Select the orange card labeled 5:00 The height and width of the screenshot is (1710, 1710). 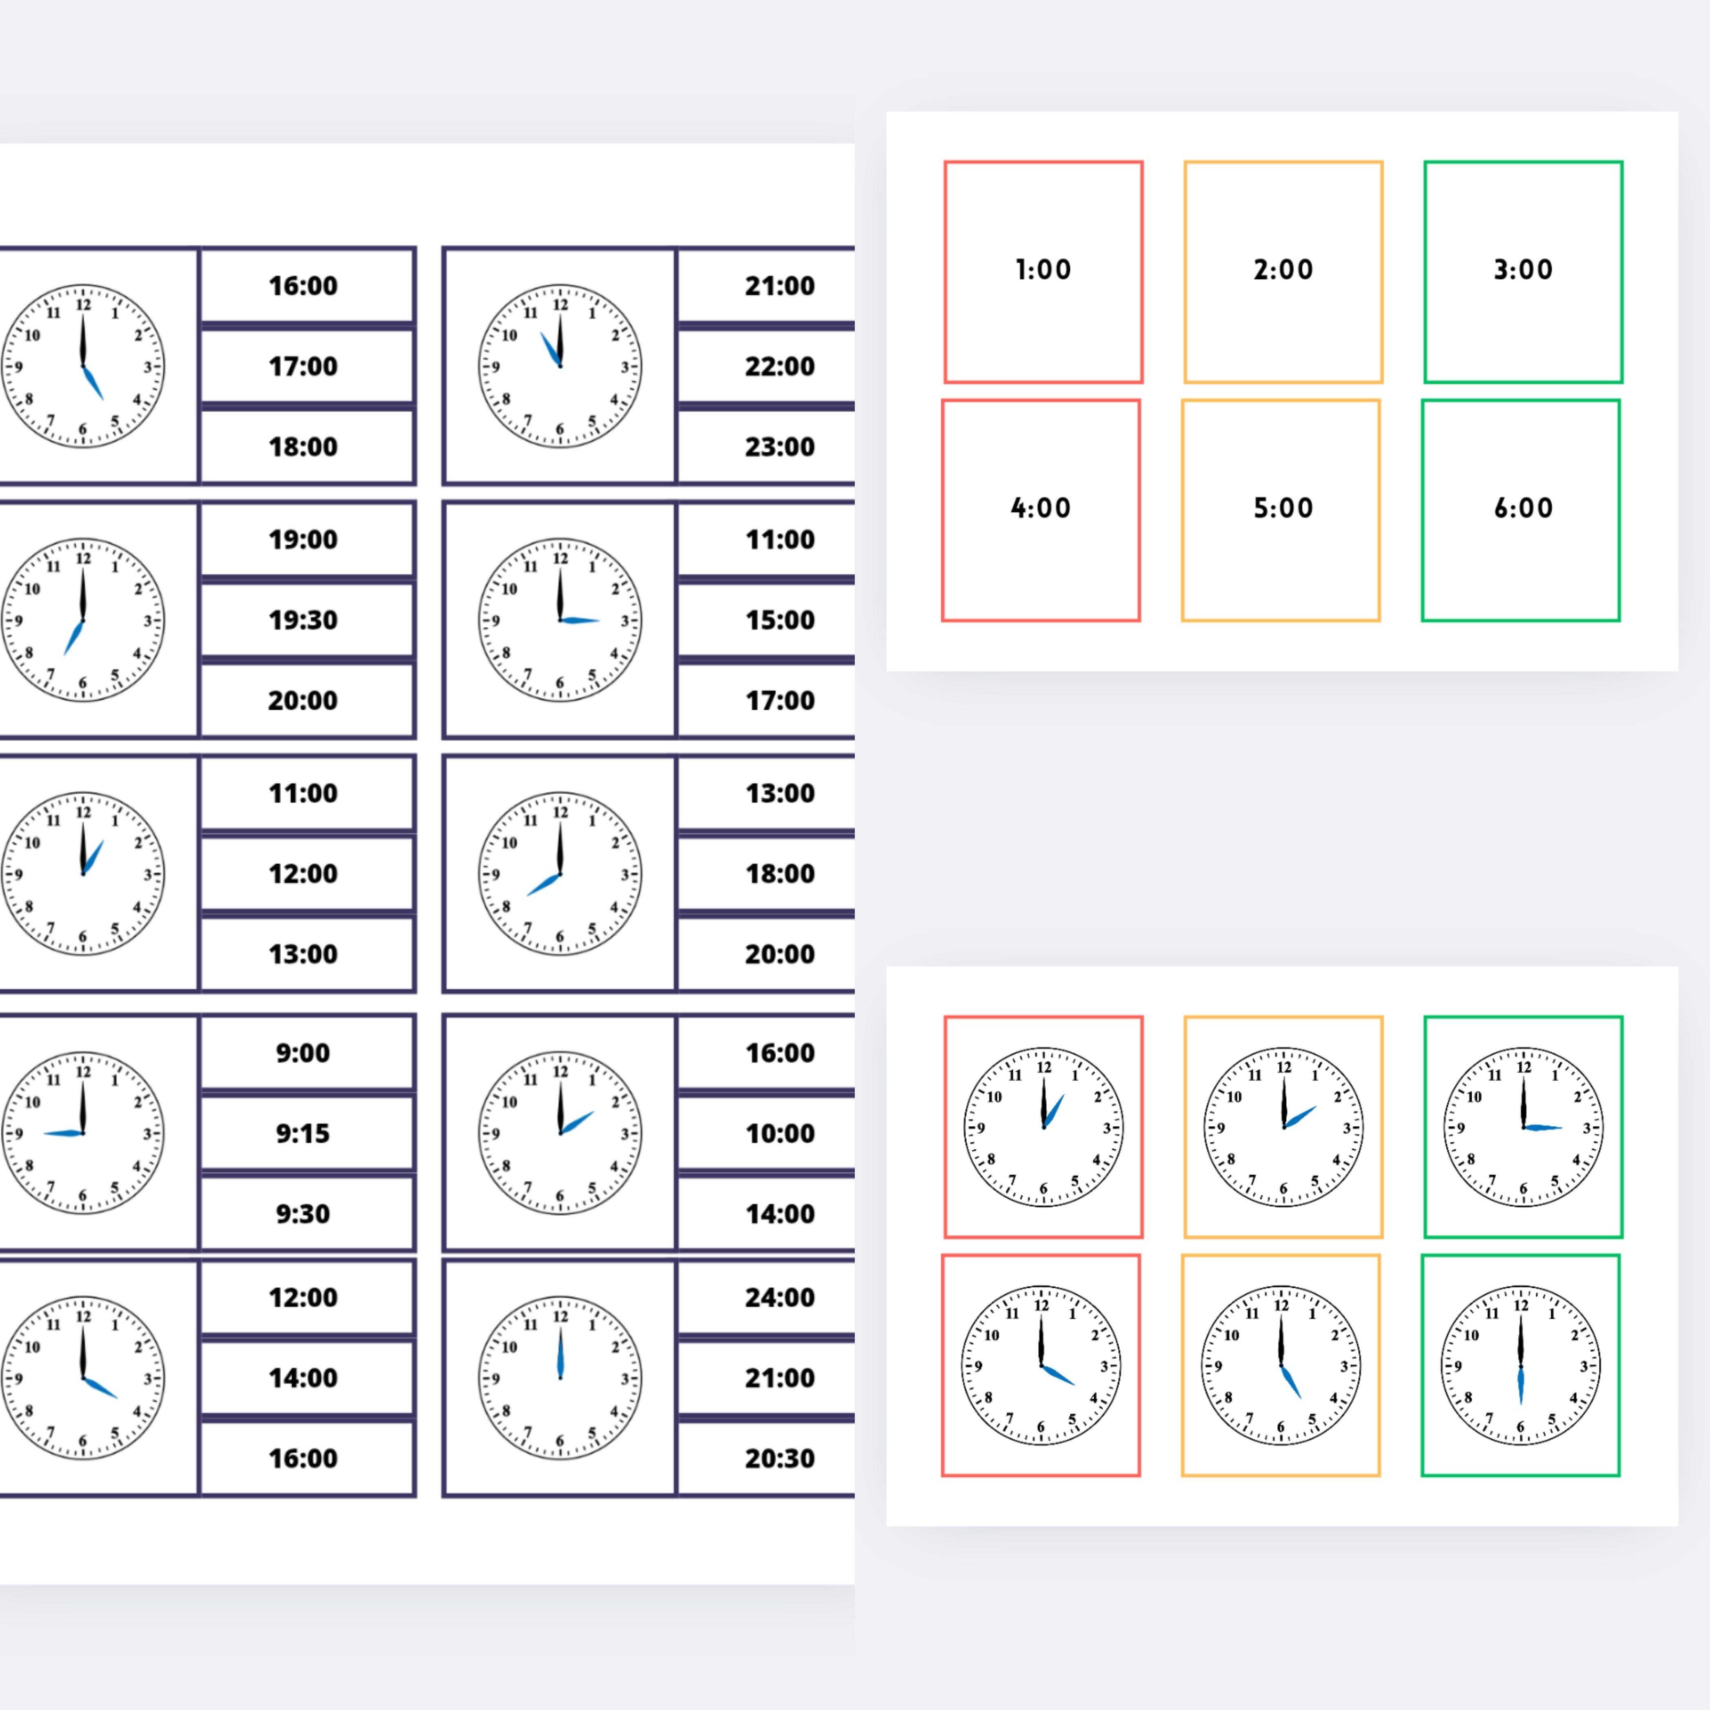click(1280, 510)
